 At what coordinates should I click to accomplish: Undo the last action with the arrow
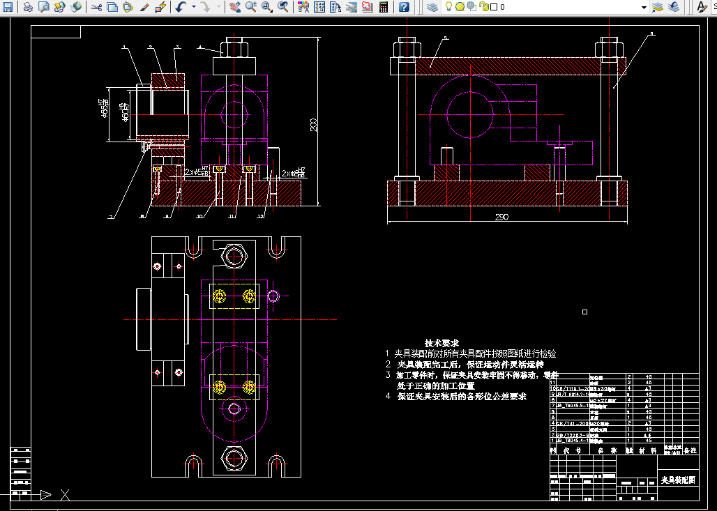[x=181, y=7]
